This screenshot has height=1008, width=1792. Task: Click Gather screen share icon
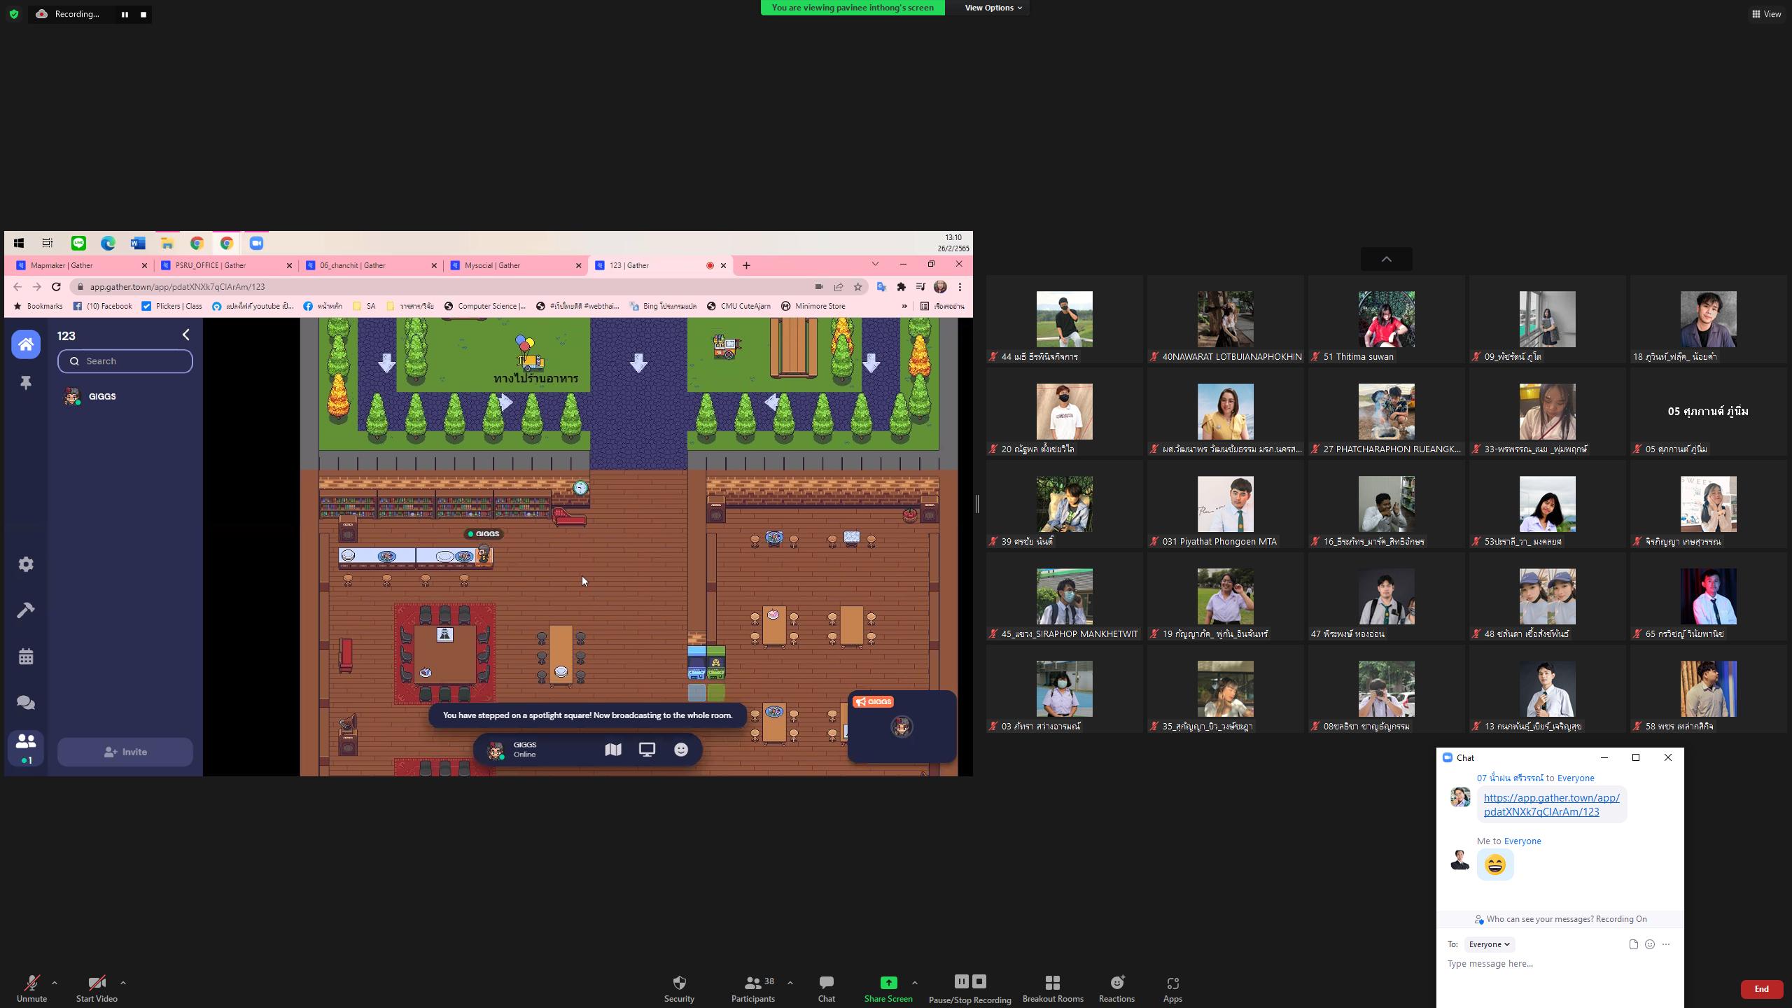point(647,750)
